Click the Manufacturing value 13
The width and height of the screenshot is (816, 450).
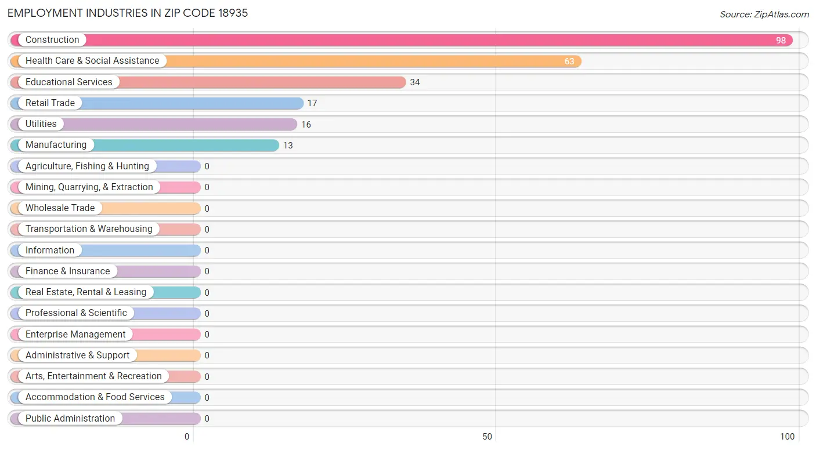[288, 146]
